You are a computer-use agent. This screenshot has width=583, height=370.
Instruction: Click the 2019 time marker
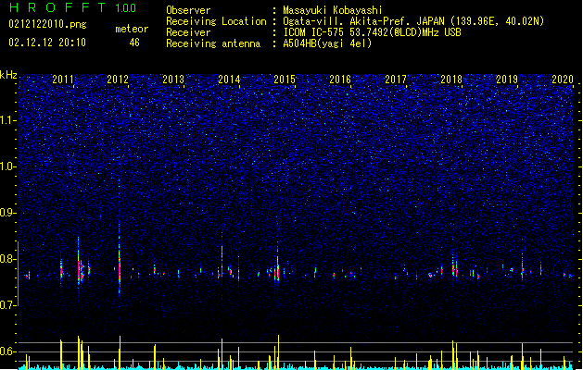tap(507, 80)
